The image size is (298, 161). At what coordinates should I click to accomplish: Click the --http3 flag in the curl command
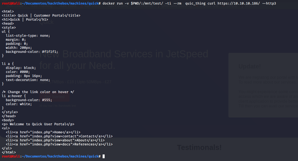[269, 3]
